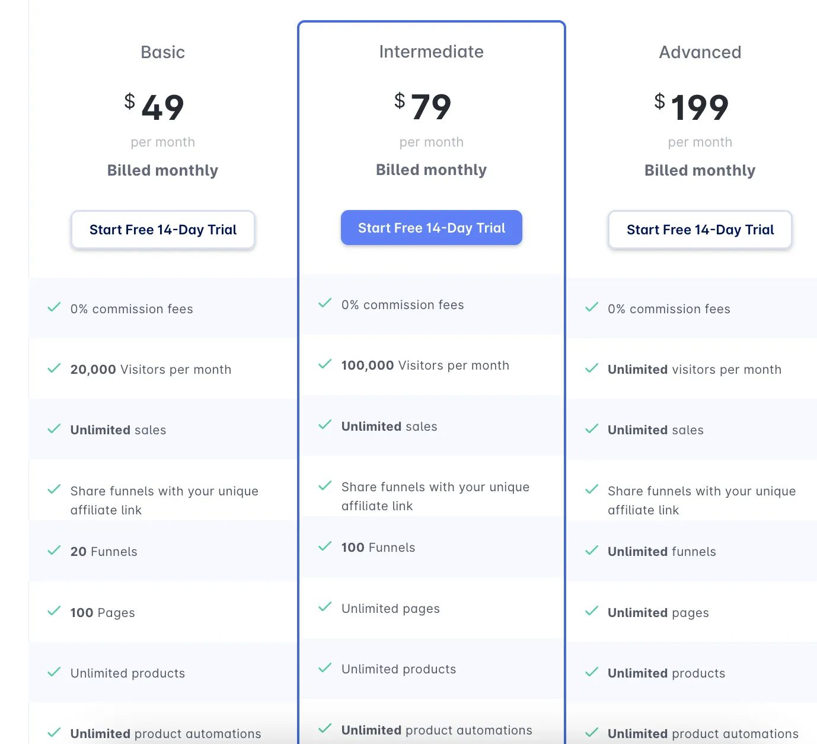Select the Advanced plan heading

click(700, 52)
